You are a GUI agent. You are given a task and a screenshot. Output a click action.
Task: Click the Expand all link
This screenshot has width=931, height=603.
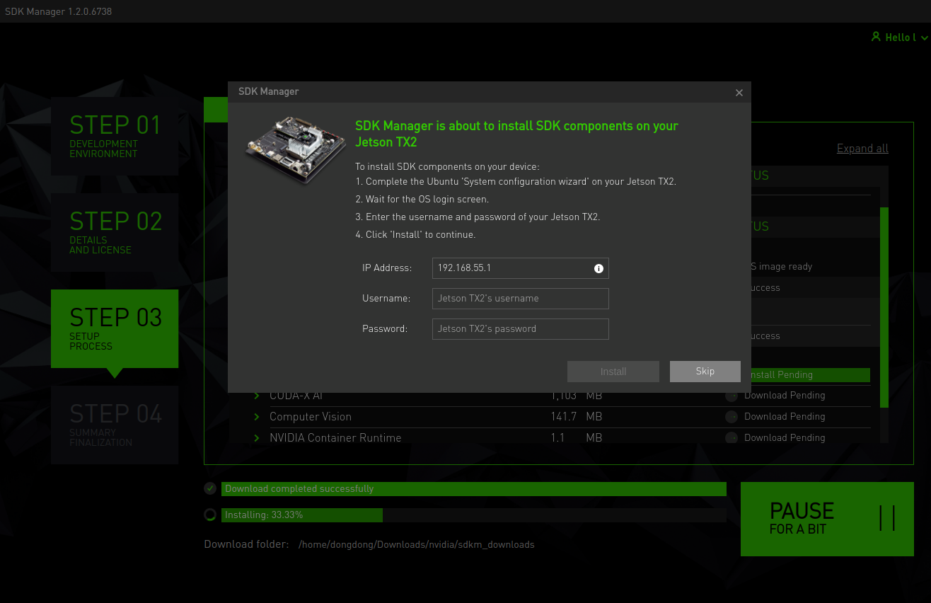[x=862, y=149]
